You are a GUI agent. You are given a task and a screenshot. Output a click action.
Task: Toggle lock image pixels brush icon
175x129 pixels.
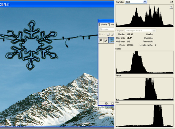112,34
